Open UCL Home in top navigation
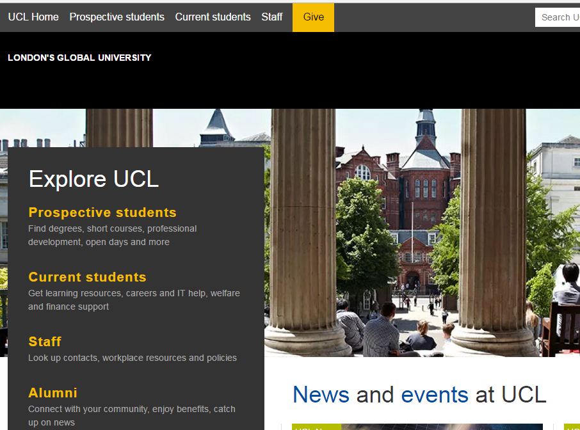 [33, 17]
